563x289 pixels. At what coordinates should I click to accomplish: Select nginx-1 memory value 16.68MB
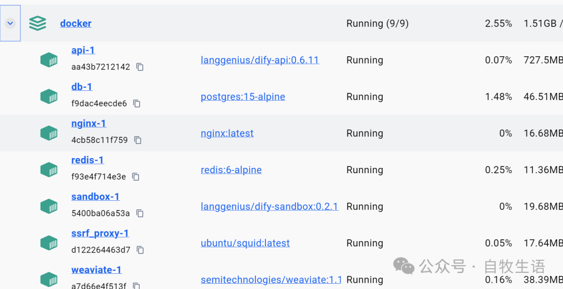click(543, 134)
